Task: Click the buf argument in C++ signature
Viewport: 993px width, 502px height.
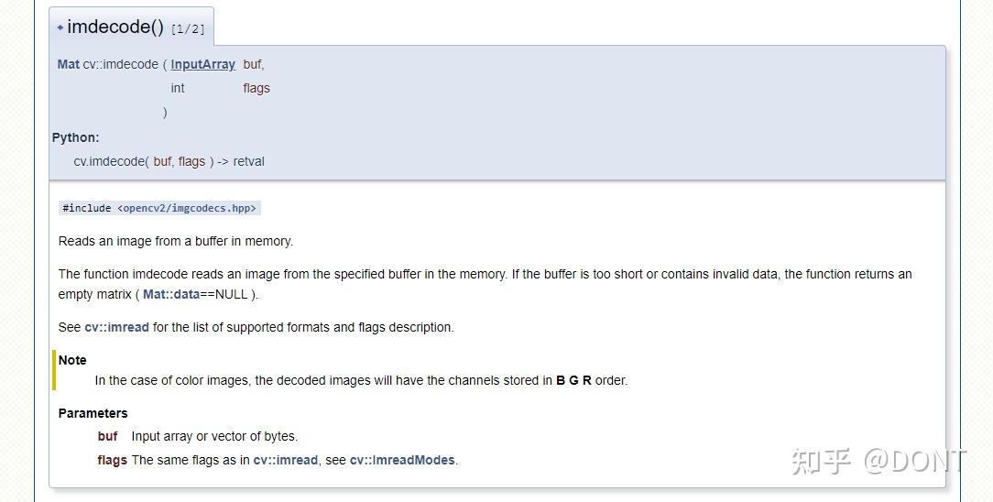Action: (x=253, y=64)
